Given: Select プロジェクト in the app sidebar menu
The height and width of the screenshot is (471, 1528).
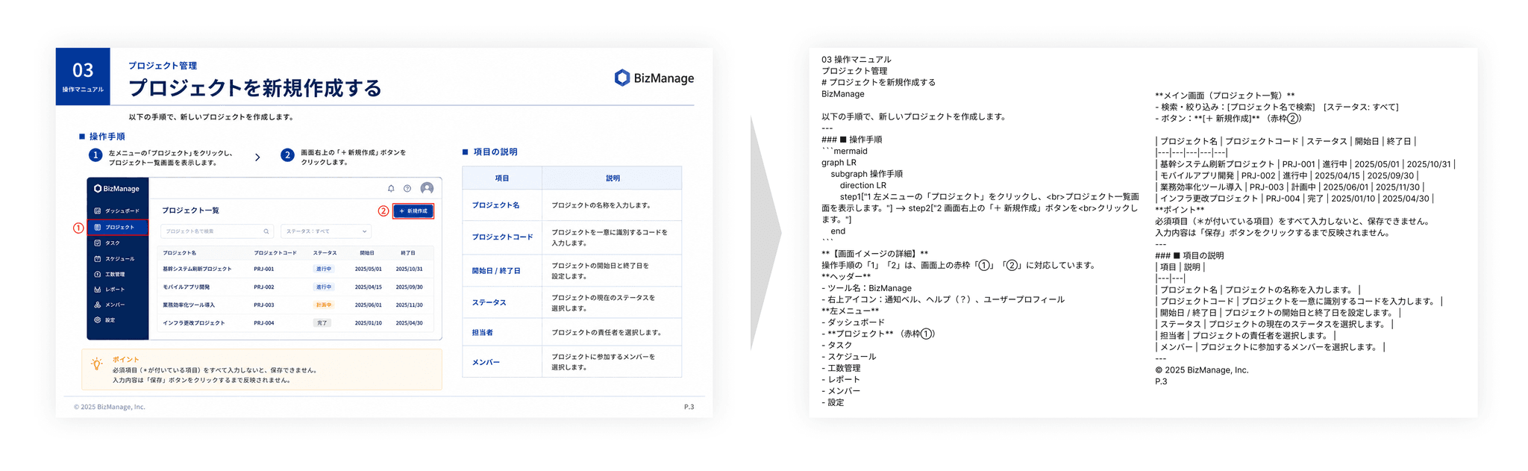Looking at the screenshot, I should coord(118,228).
